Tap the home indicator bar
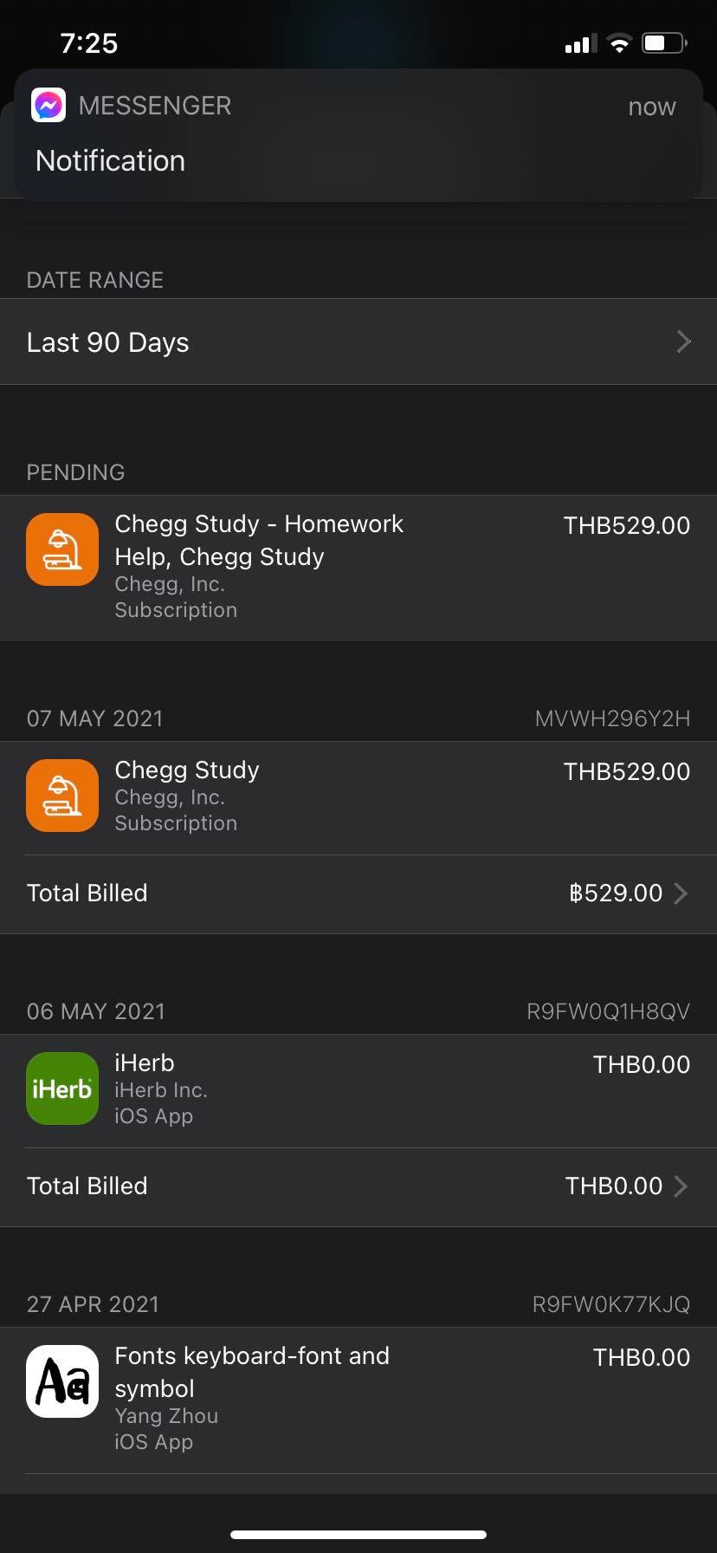 click(358, 1535)
